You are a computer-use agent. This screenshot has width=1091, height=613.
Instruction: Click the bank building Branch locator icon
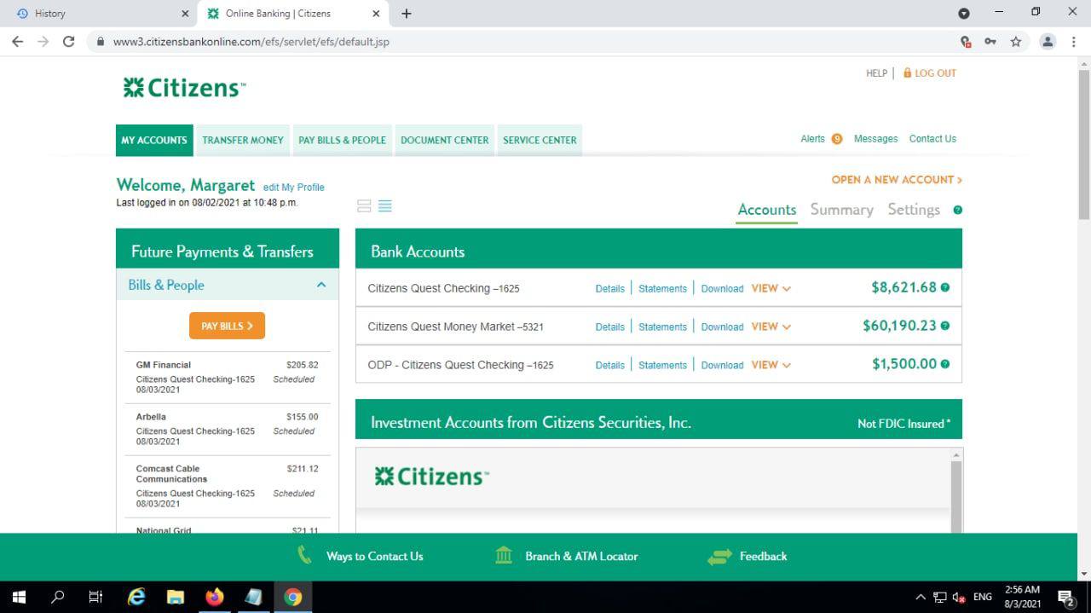[504, 556]
